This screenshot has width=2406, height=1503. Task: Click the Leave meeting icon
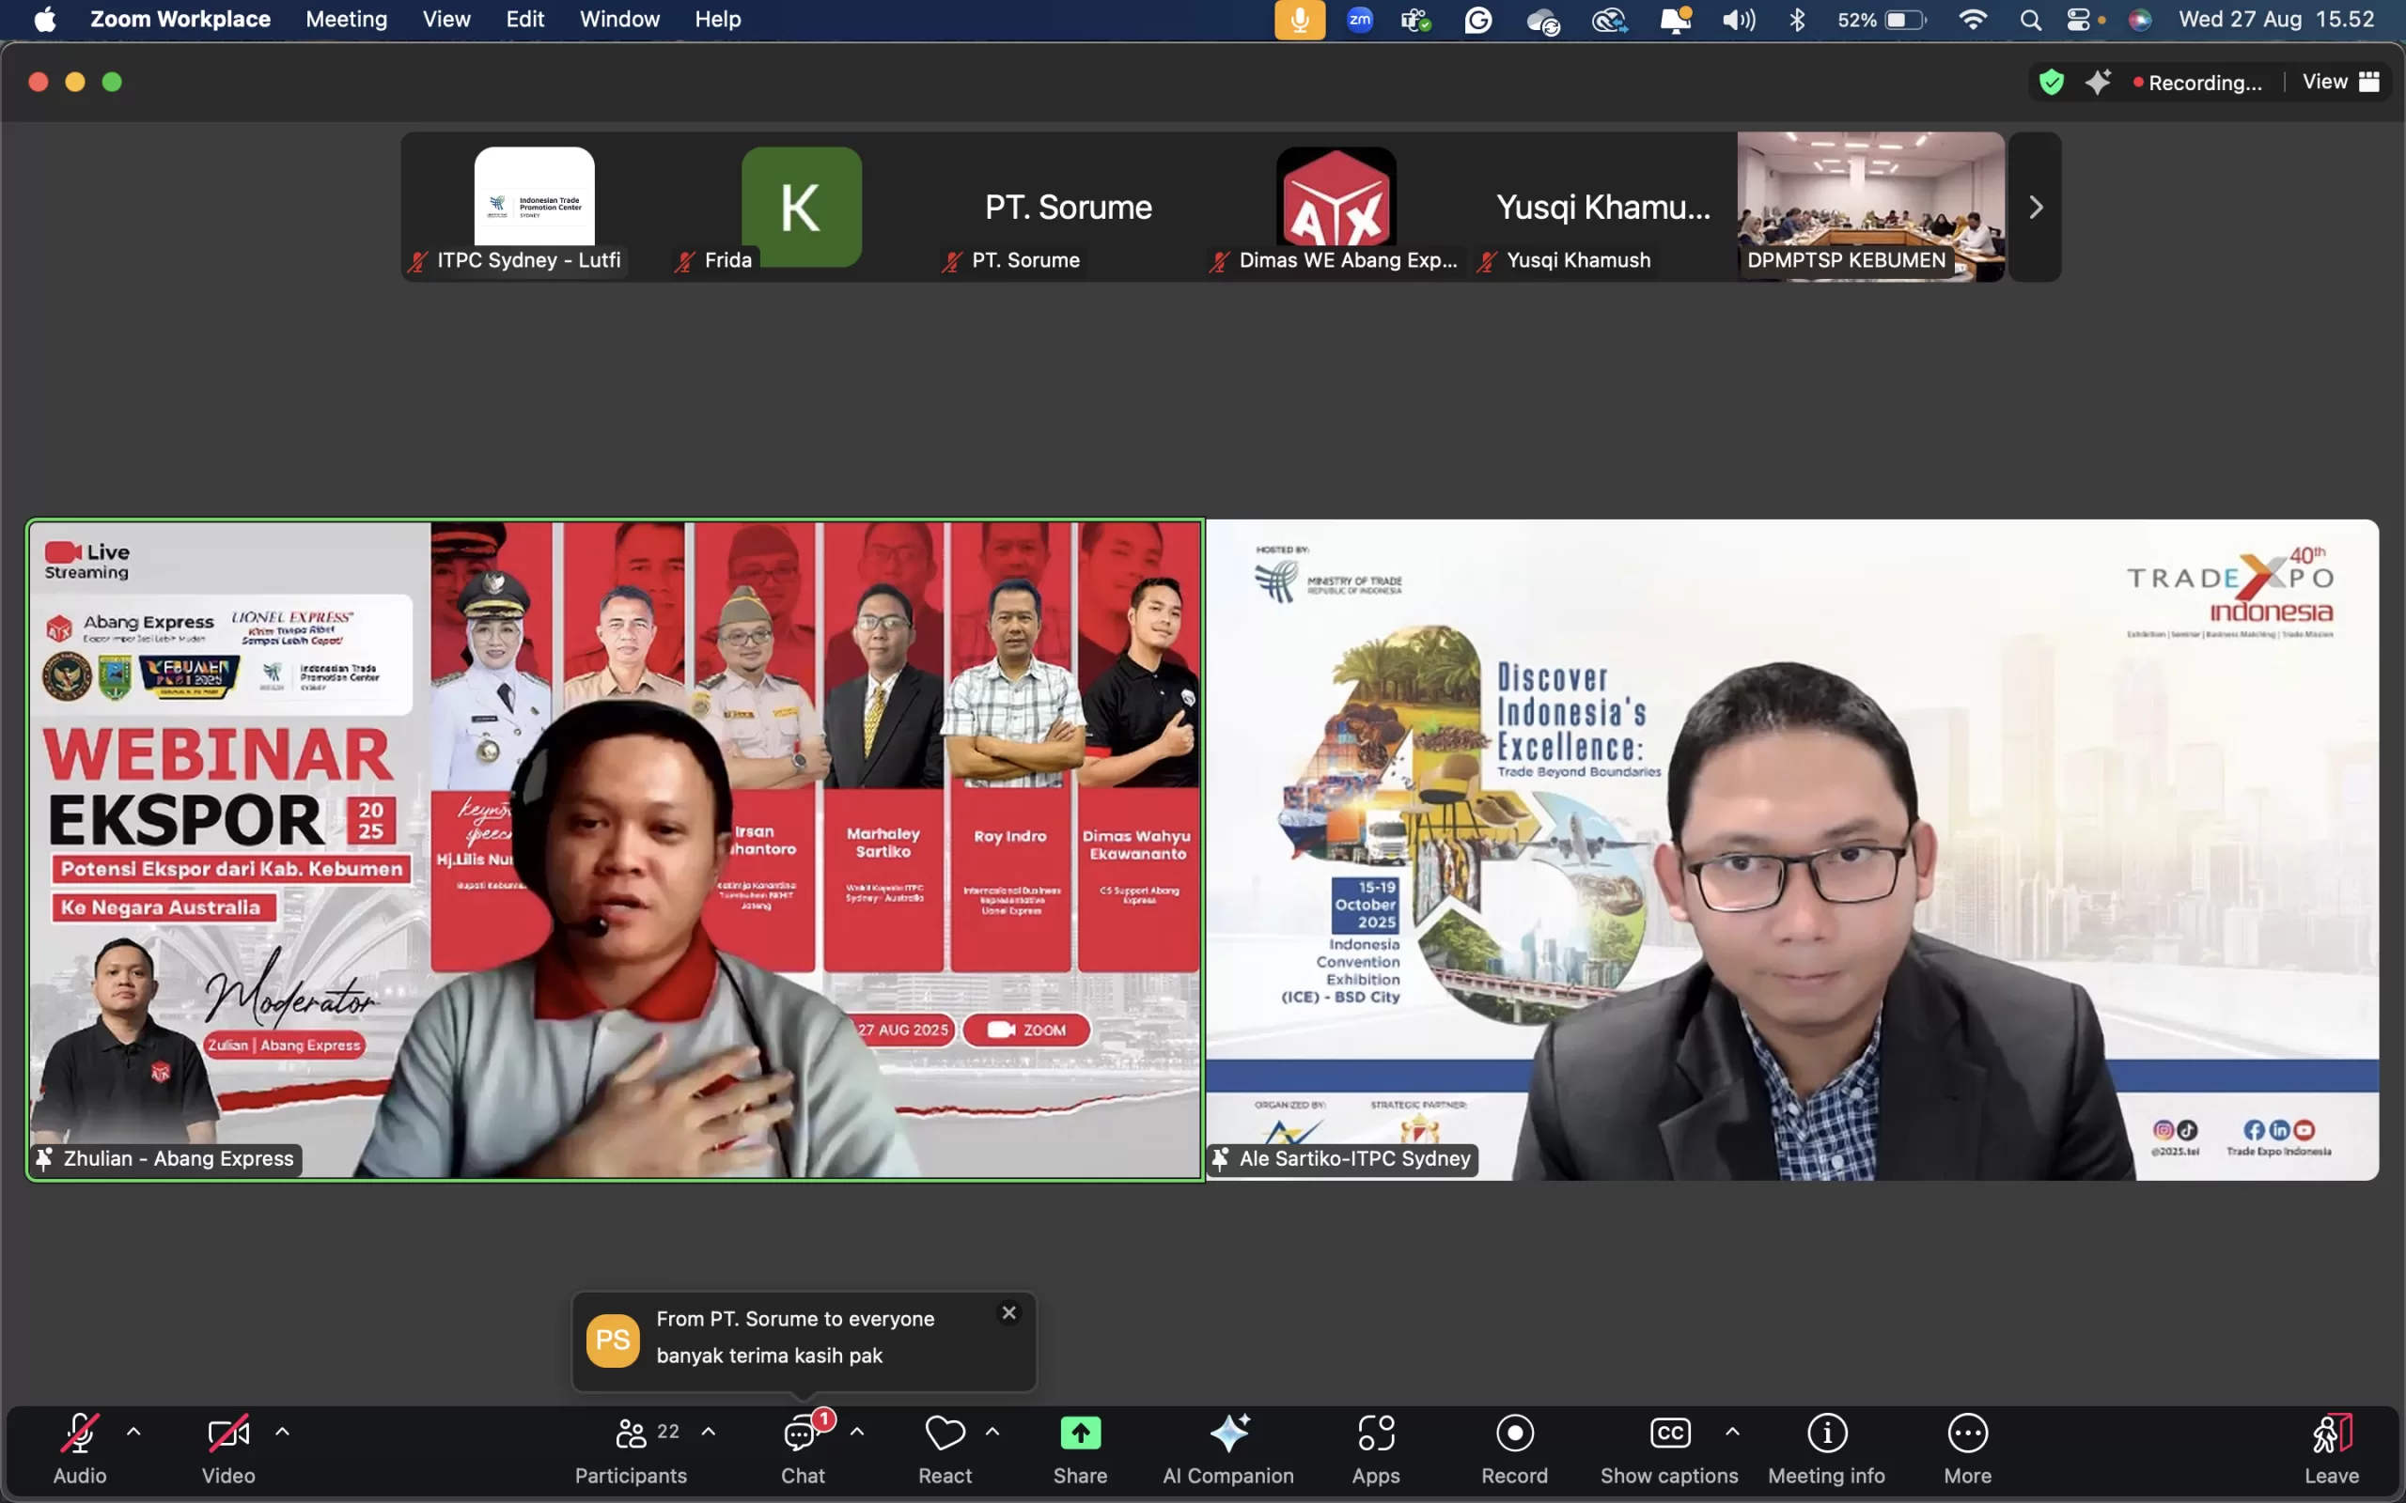pos(2331,1433)
